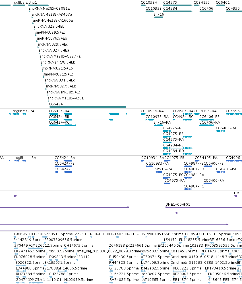Click snoRNA:snR38:54Ec label
This screenshot has width=242, height=284.
coord(63,92)
